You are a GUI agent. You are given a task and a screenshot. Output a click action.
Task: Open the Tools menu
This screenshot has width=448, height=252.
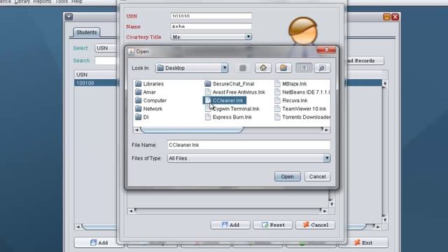pos(62,1)
